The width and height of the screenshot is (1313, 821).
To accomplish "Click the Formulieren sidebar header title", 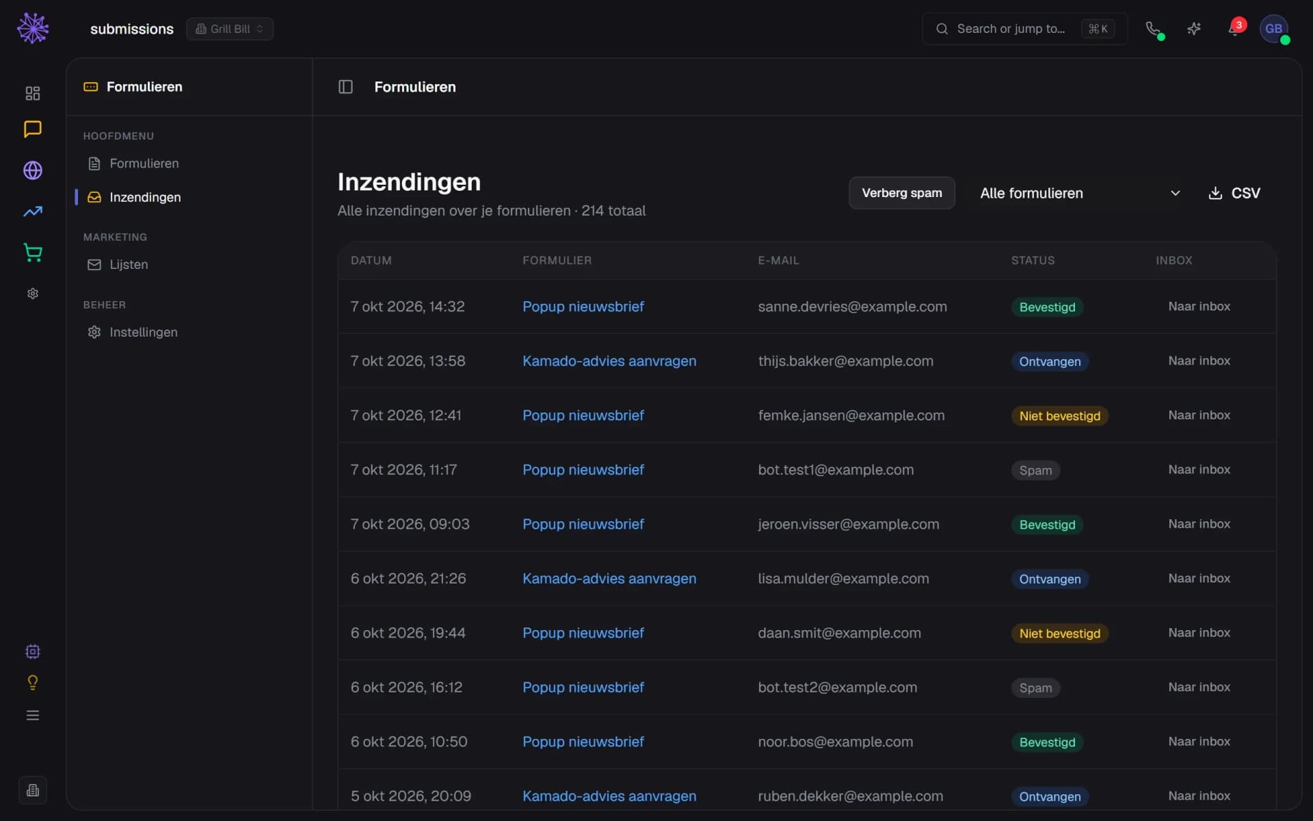I will (x=144, y=87).
